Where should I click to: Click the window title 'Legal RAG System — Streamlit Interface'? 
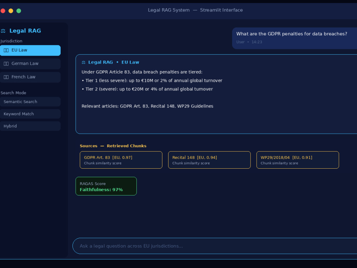195,10
